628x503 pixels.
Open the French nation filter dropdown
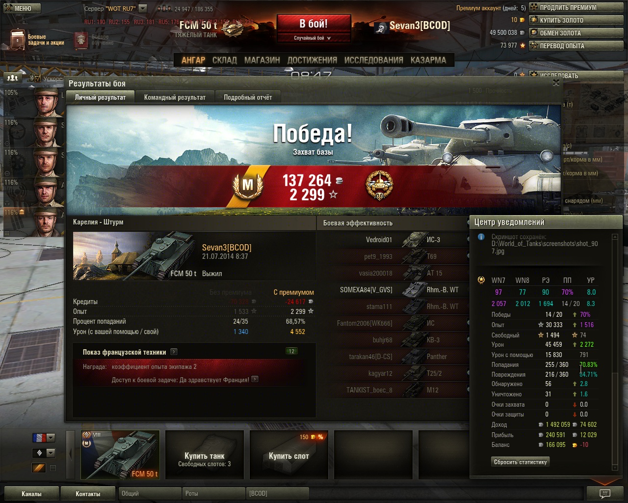44,438
